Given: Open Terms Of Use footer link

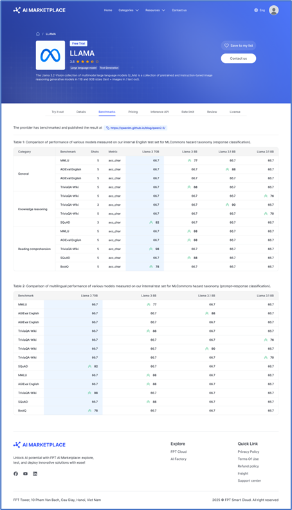Looking at the screenshot, I should pyautogui.click(x=248, y=459).
